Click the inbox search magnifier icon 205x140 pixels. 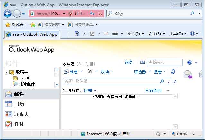tap(162, 81)
